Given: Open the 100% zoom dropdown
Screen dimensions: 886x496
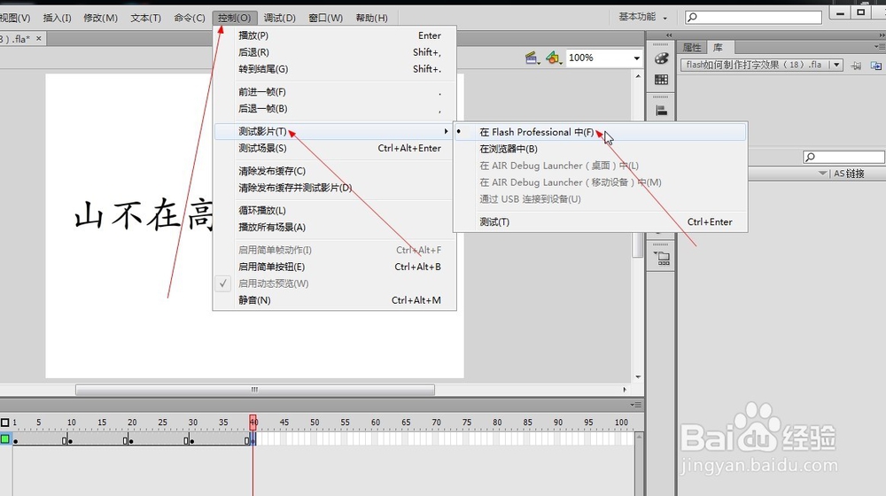Looking at the screenshot, I should point(637,58).
